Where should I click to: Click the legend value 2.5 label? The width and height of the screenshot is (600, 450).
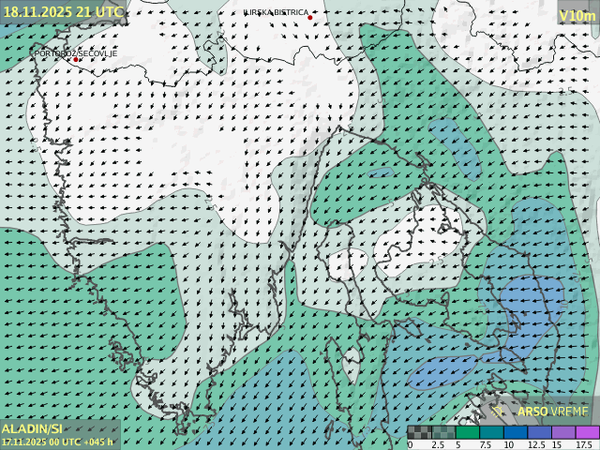coord(437,444)
